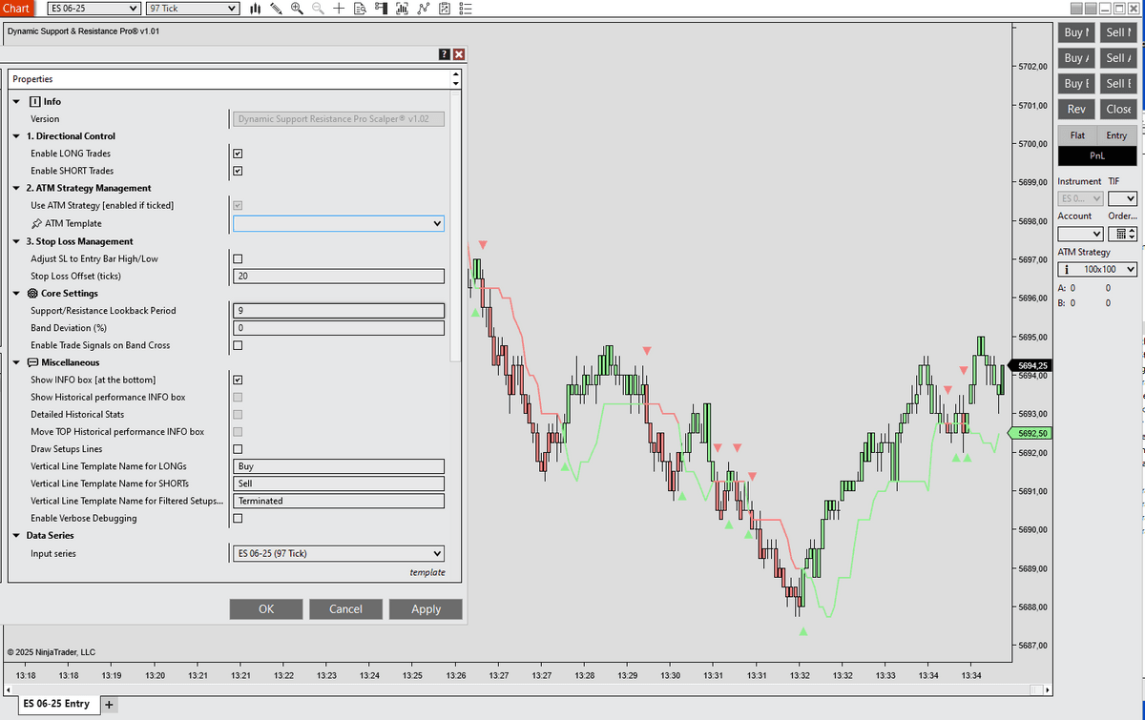Screen dimensions: 1145x720
Task: Click Apply in properties dialog
Action: 426,609
